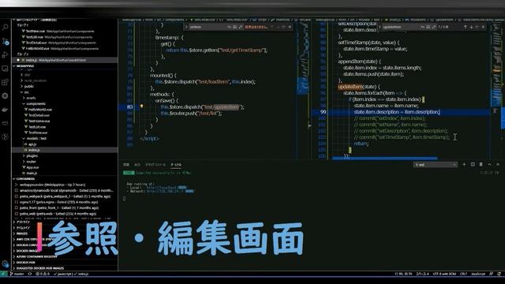505x284 pixels.
Task: Open the Local URL link in terminal
Action: click(x=166, y=188)
